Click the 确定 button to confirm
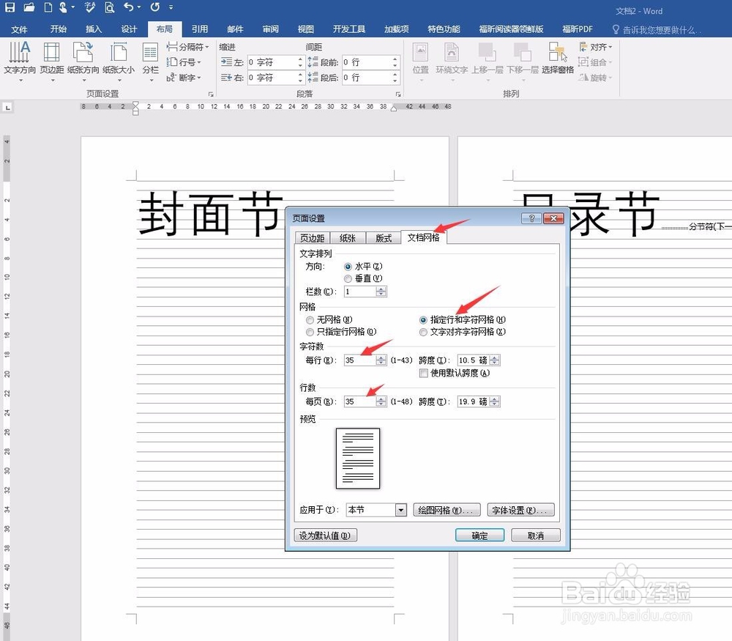 [479, 535]
